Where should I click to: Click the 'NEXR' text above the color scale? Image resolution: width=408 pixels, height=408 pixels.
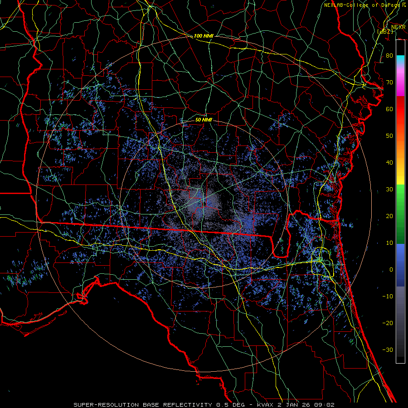(x=398, y=27)
